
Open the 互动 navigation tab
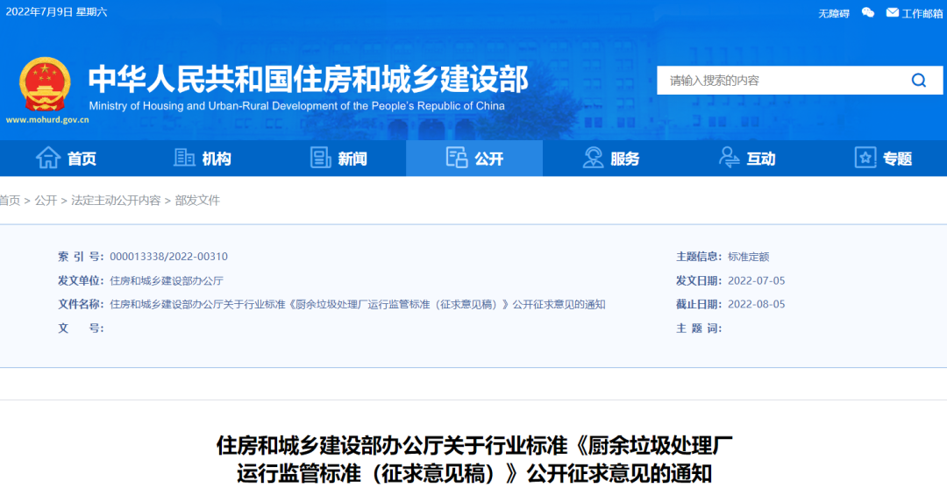747,159
